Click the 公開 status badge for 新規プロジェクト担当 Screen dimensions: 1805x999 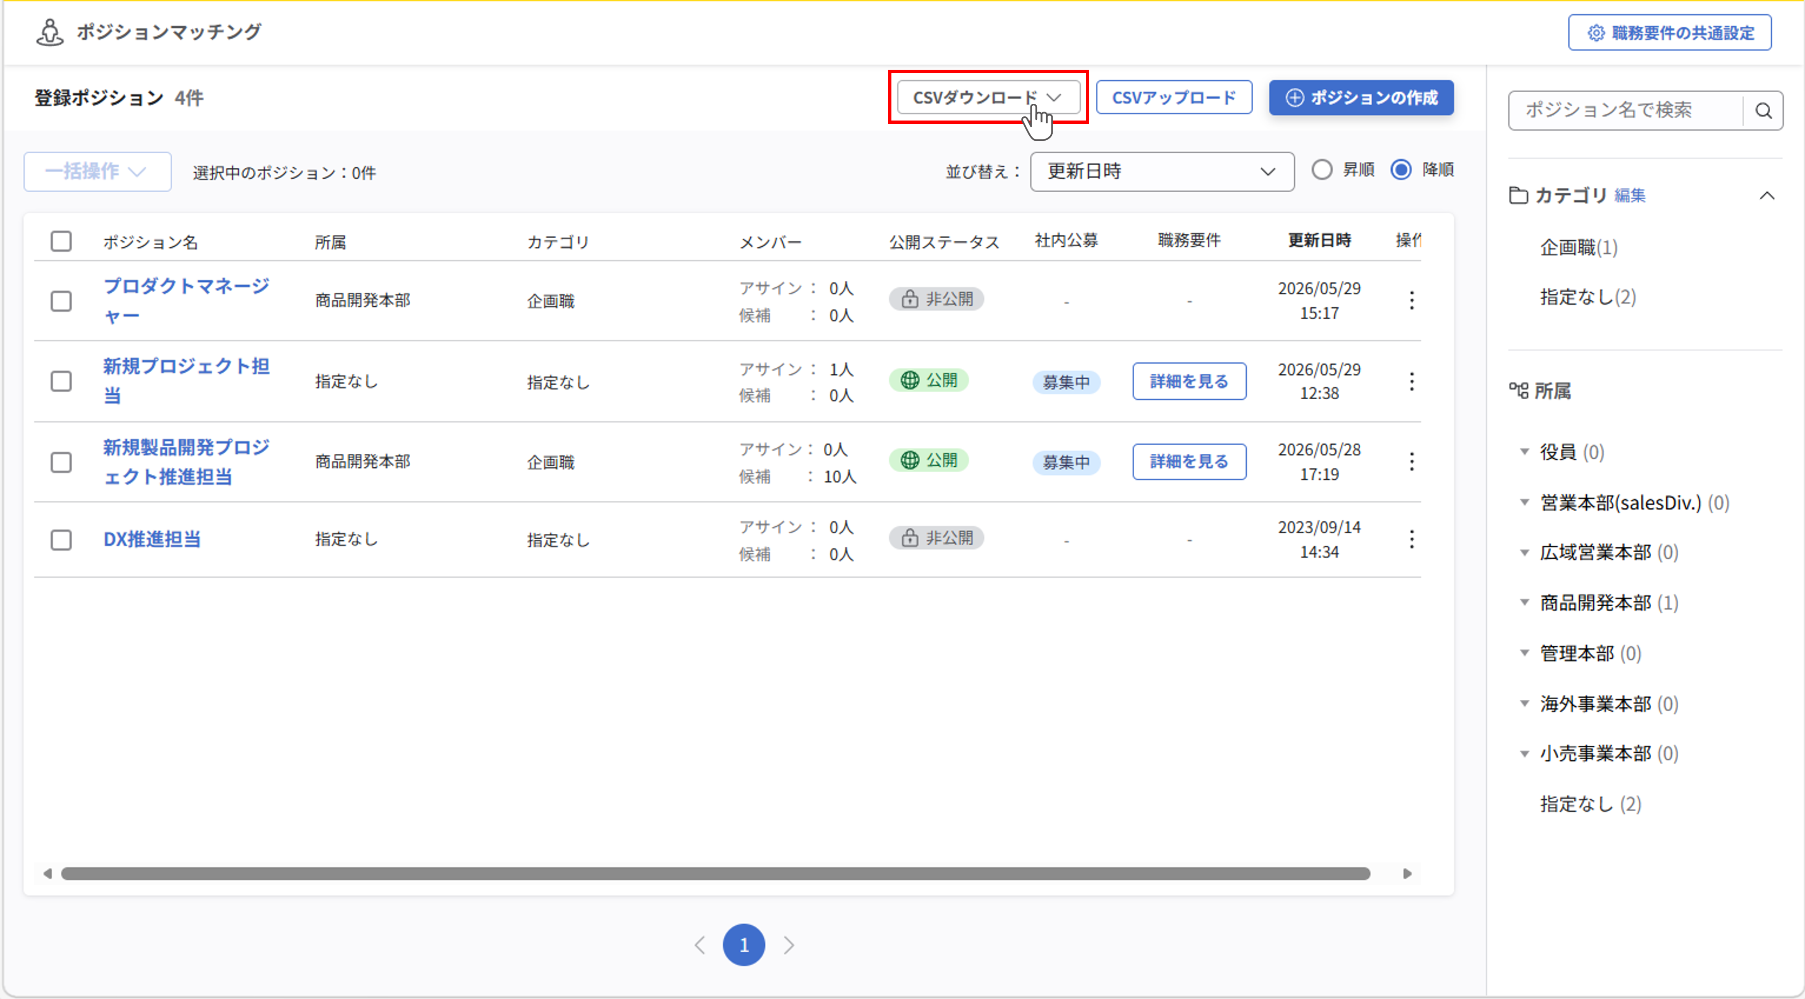[x=928, y=380]
